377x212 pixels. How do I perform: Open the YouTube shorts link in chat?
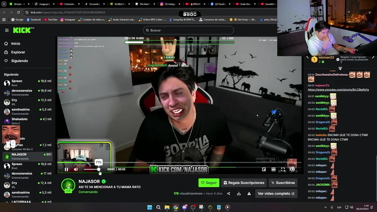pyautogui.click(x=338, y=90)
